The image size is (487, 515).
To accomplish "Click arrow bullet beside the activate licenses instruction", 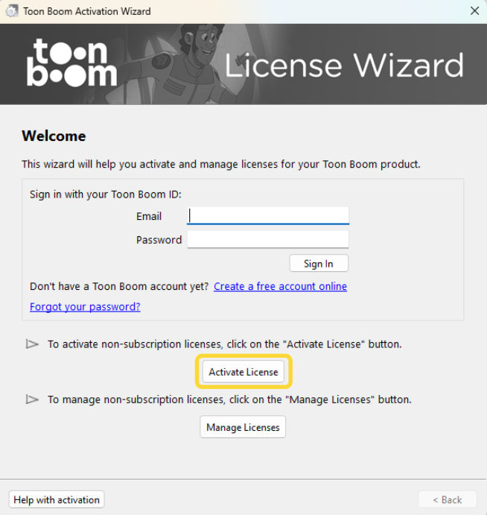I will tap(32, 344).
